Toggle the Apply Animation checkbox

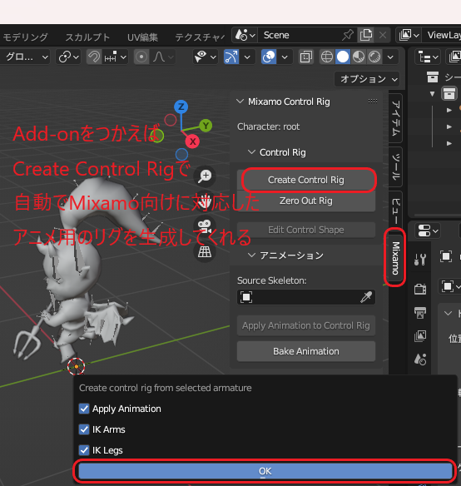pos(84,409)
